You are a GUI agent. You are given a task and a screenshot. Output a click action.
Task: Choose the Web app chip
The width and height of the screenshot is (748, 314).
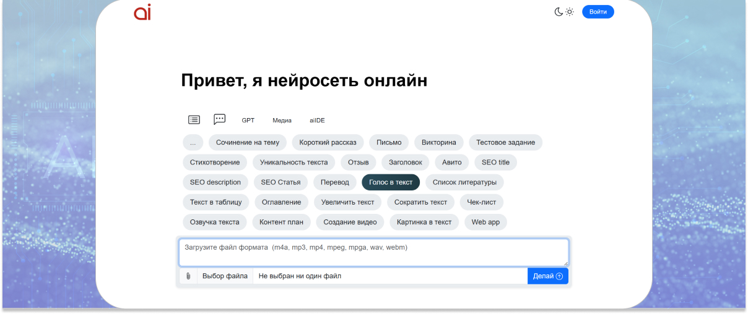[485, 222]
